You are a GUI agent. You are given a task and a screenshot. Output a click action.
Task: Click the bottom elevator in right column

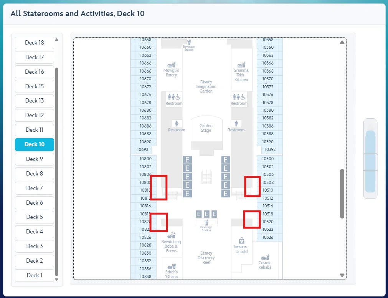tap(226, 194)
